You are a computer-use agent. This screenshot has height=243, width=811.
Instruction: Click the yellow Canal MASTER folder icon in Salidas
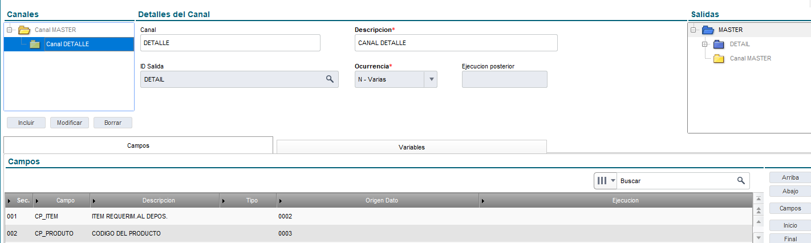[719, 58]
